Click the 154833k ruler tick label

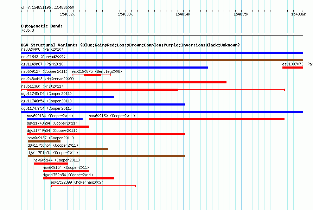pyautogui.click(x=125, y=14)
